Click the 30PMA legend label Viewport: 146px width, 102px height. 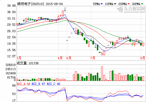click(136, 4)
